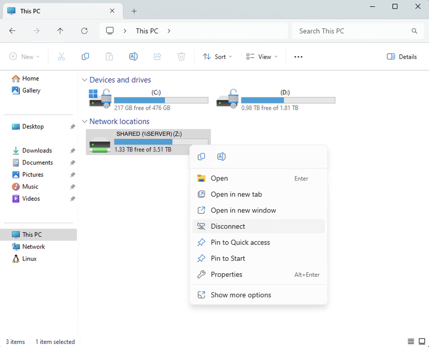This screenshot has height=347, width=429.
Task: Choose Pin to Quick access in context menu
Action: [240, 242]
